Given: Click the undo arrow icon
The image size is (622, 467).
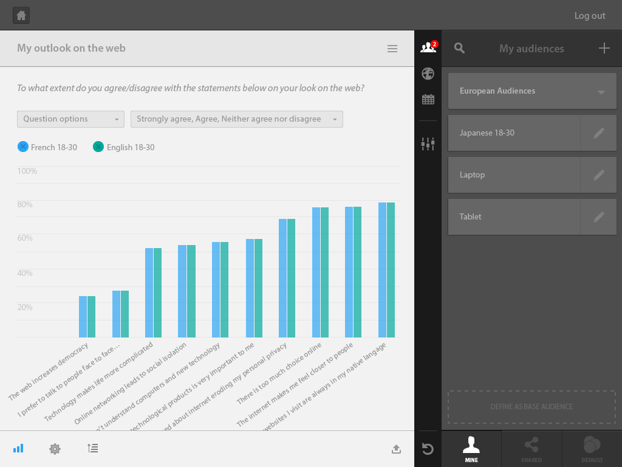Looking at the screenshot, I should pyautogui.click(x=428, y=449).
